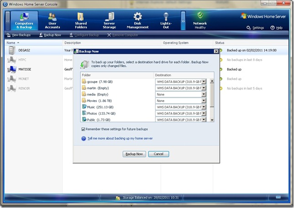Open the destination dropdown for gcoupe folder
Image resolution: width=294 pixels, height=208 pixels.
click(204, 81)
